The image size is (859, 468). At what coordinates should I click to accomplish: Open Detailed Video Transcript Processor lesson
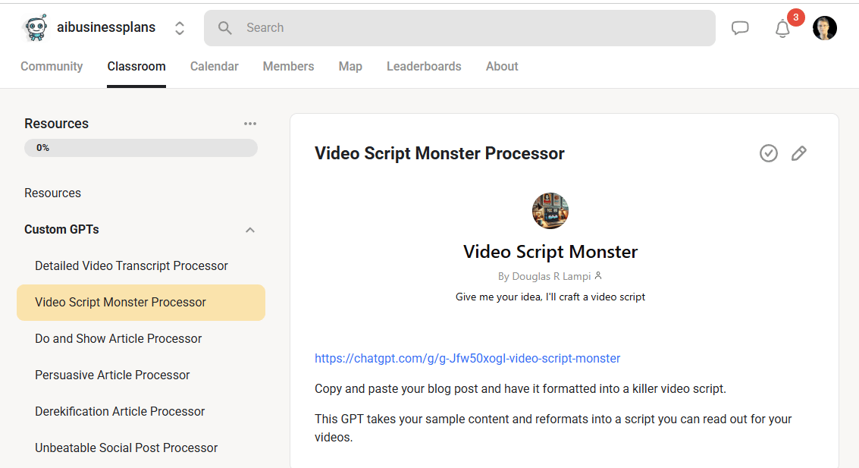point(131,265)
